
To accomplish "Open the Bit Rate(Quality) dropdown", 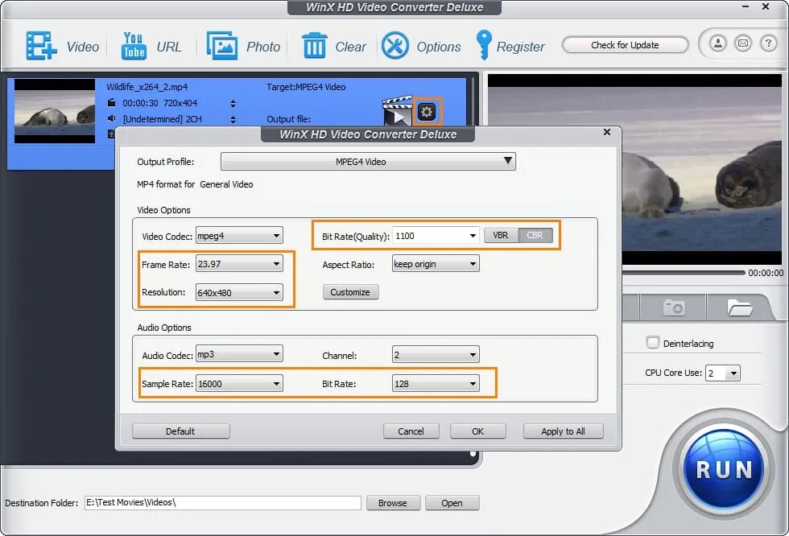I will point(436,235).
